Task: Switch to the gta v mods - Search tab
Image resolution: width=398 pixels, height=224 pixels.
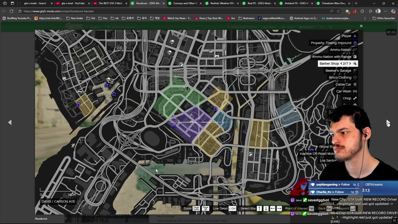Action: pyautogui.click(x=35, y=3)
